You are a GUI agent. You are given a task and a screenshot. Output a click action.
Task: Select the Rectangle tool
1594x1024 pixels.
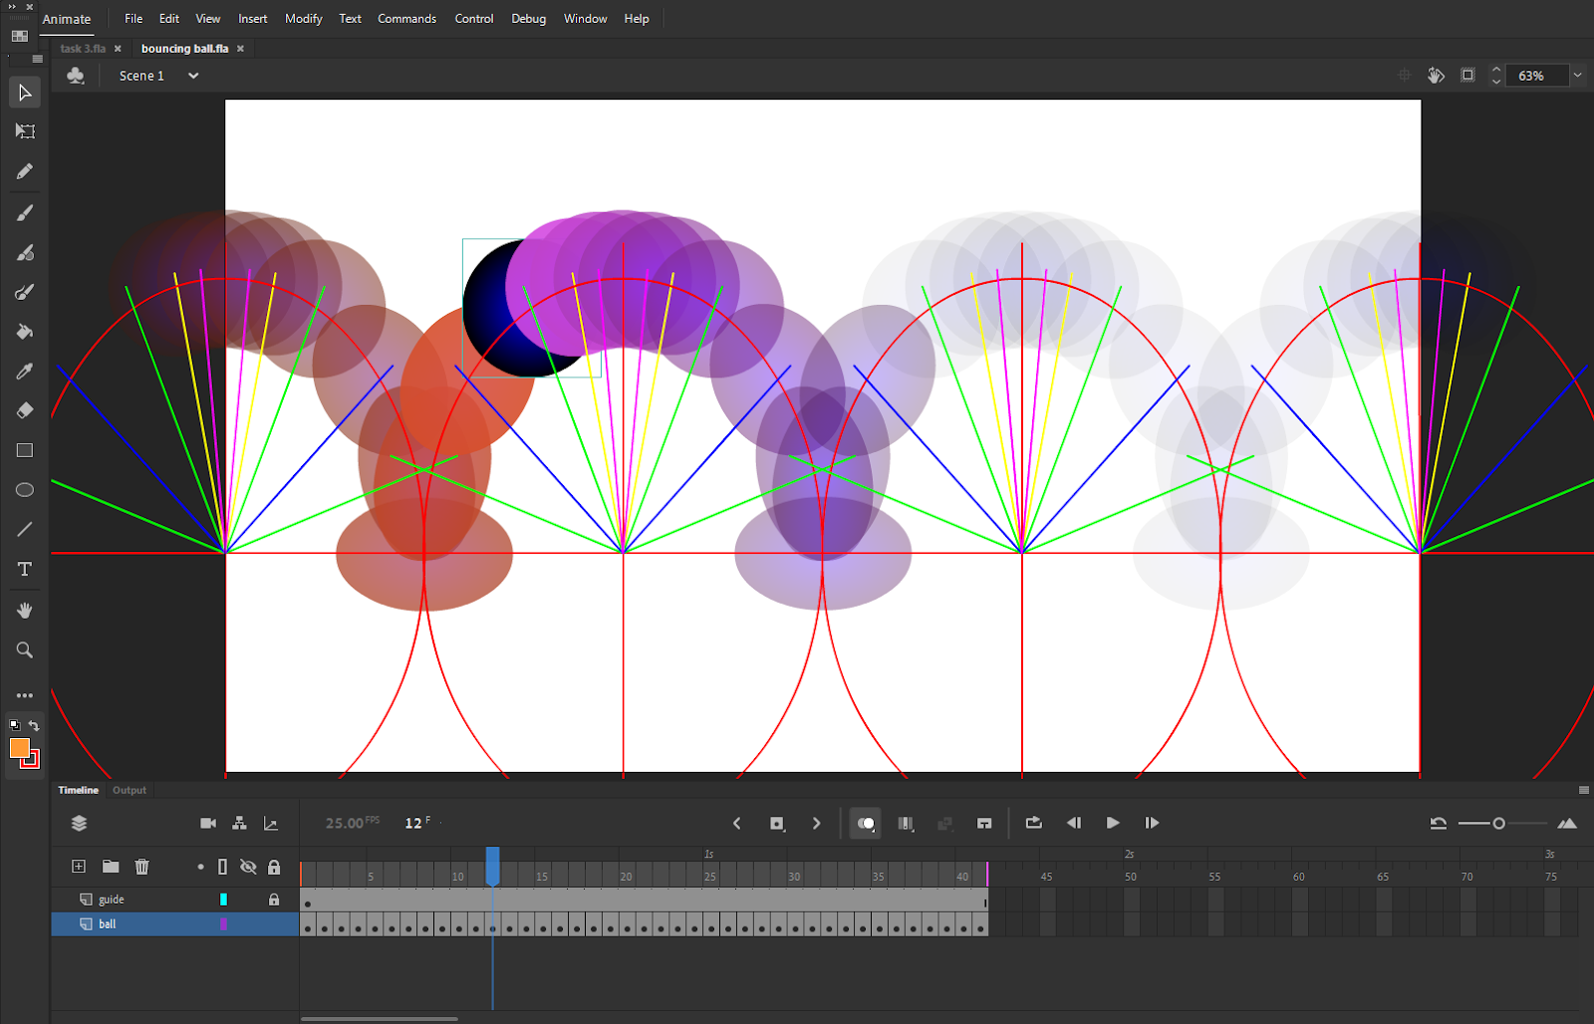[25, 450]
